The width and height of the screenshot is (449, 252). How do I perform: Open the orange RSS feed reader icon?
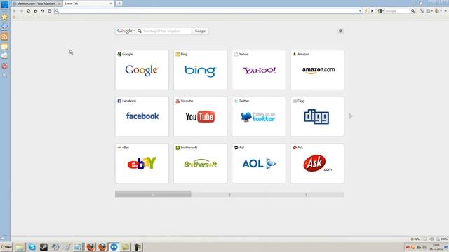tap(5, 36)
